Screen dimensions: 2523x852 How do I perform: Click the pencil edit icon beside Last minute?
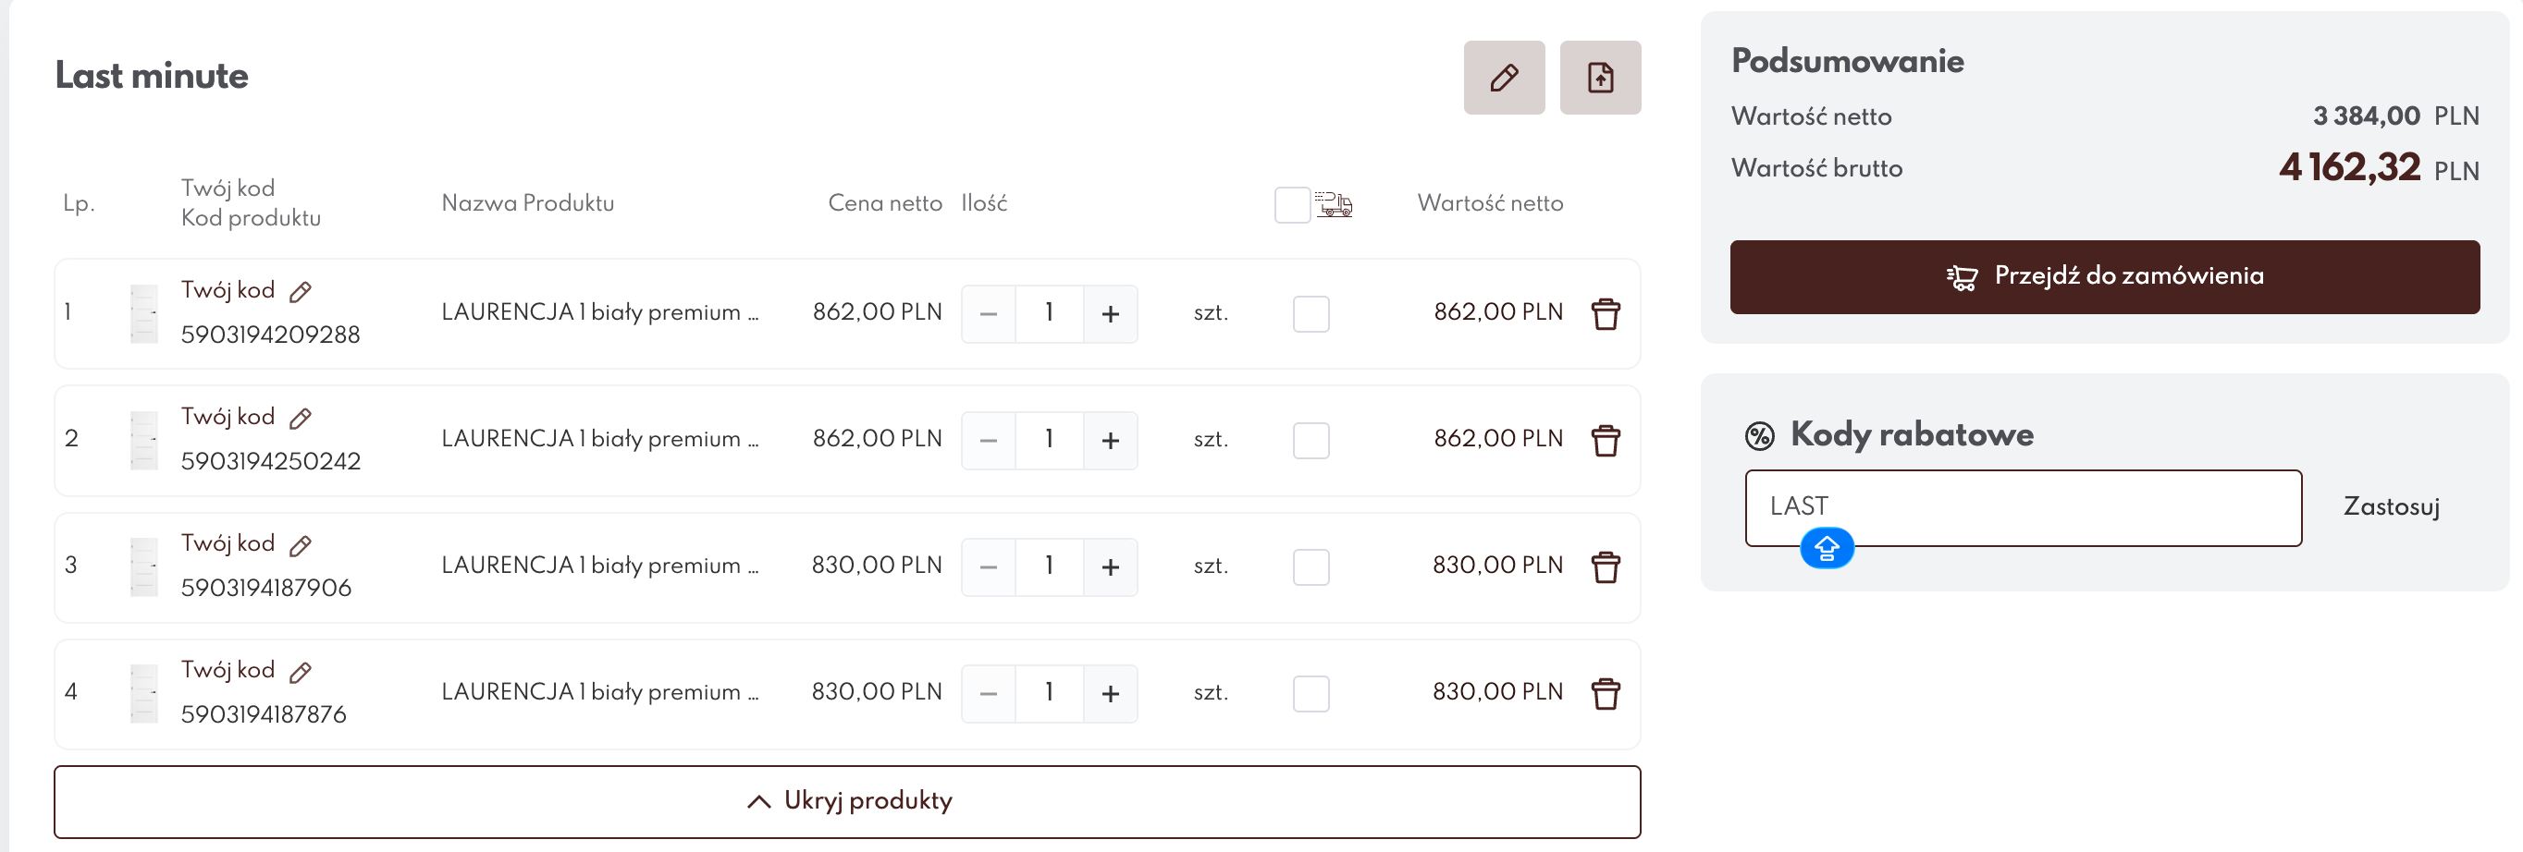click(1504, 78)
